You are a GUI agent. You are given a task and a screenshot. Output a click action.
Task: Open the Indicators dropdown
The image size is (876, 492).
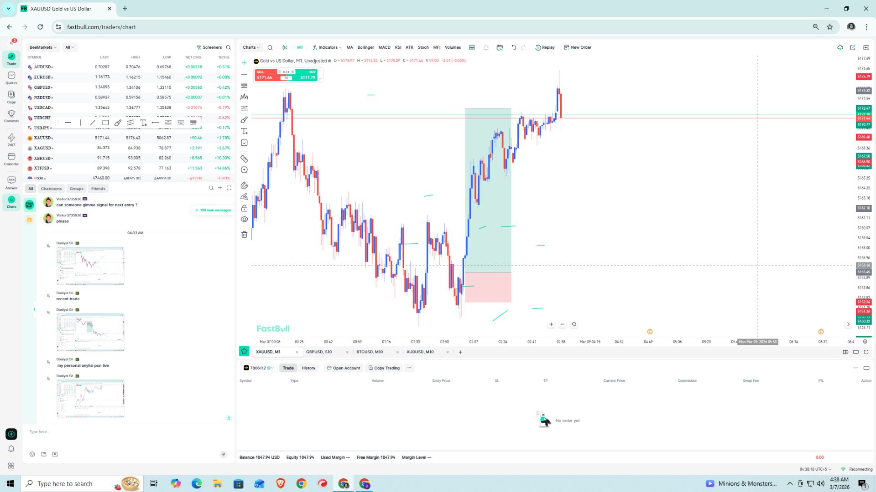[x=327, y=47]
